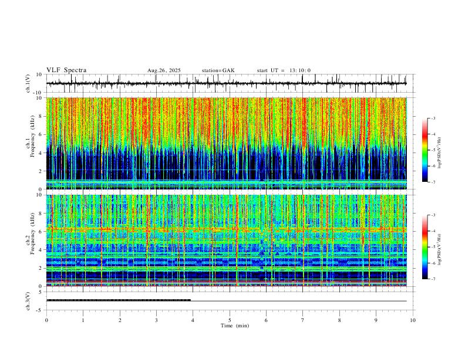This screenshot has height=359, width=465.
Task: Click the ch.2 spectrogram panel
Action: pos(227,241)
